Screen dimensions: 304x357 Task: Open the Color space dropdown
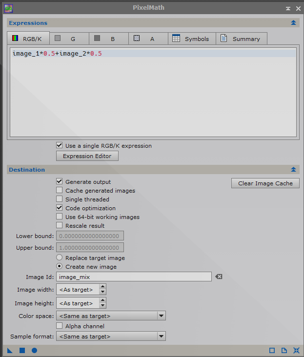pos(111,316)
